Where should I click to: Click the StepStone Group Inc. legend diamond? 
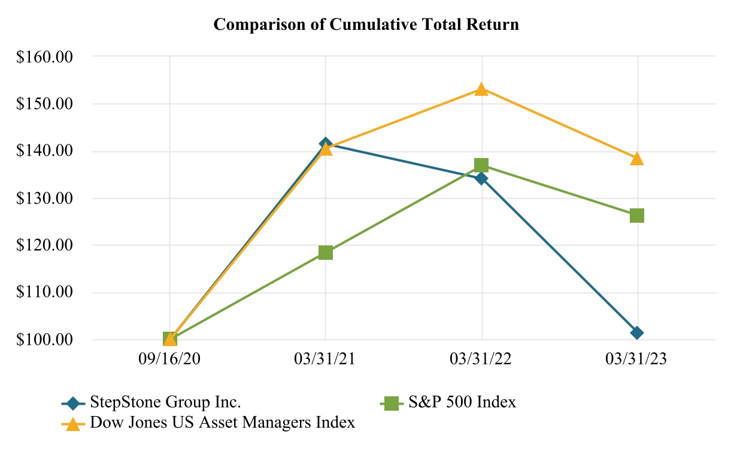click(72, 403)
